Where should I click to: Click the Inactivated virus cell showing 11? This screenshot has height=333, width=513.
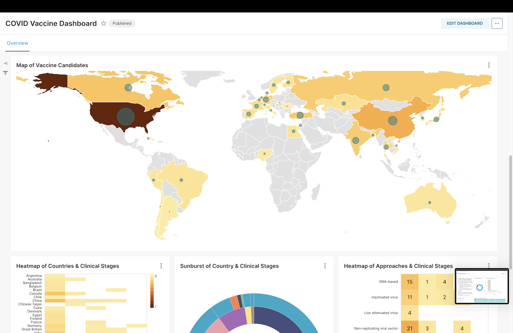pos(410,297)
